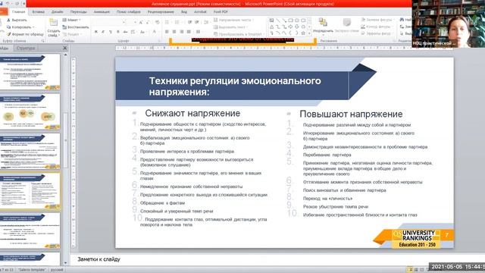The height and width of the screenshot is (273, 485).
Task: Click the numbered list icon
Action: [177, 22]
